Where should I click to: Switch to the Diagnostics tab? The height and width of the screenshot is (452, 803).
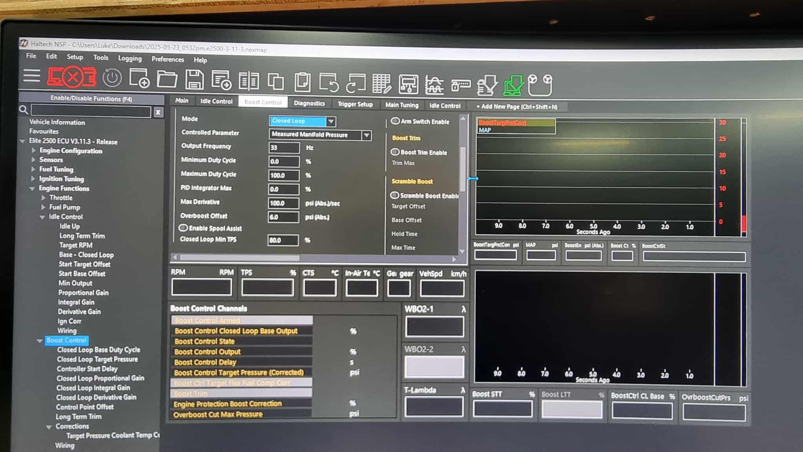coord(309,103)
